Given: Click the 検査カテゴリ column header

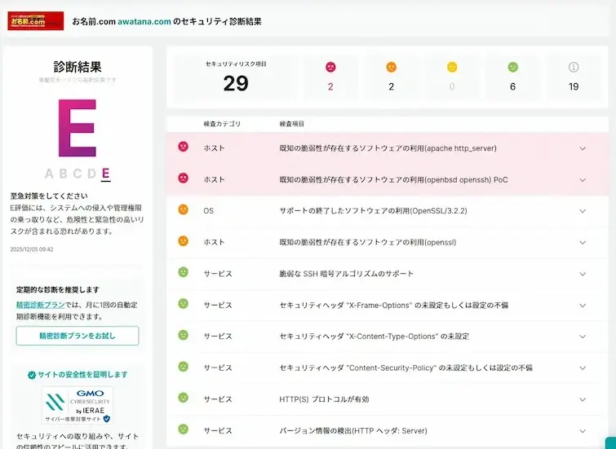Looking at the screenshot, I should point(222,124).
